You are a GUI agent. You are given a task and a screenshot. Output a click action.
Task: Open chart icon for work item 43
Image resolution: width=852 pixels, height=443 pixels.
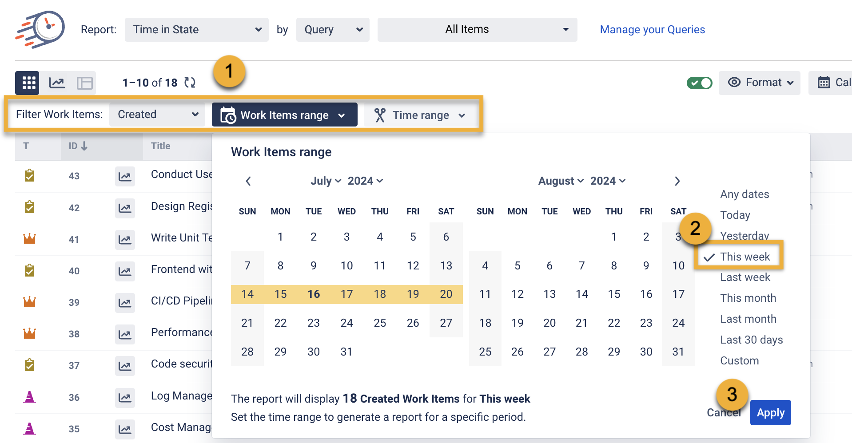tap(125, 176)
